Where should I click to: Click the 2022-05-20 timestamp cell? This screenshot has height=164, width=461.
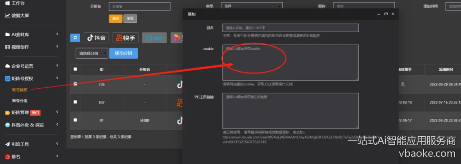(445, 121)
